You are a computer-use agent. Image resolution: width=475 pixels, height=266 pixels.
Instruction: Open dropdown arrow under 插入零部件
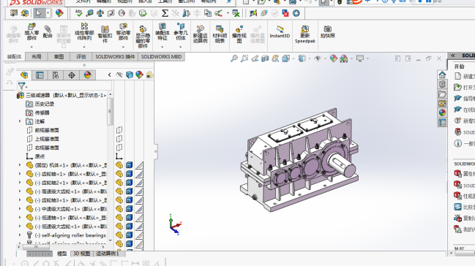coord(31,47)
